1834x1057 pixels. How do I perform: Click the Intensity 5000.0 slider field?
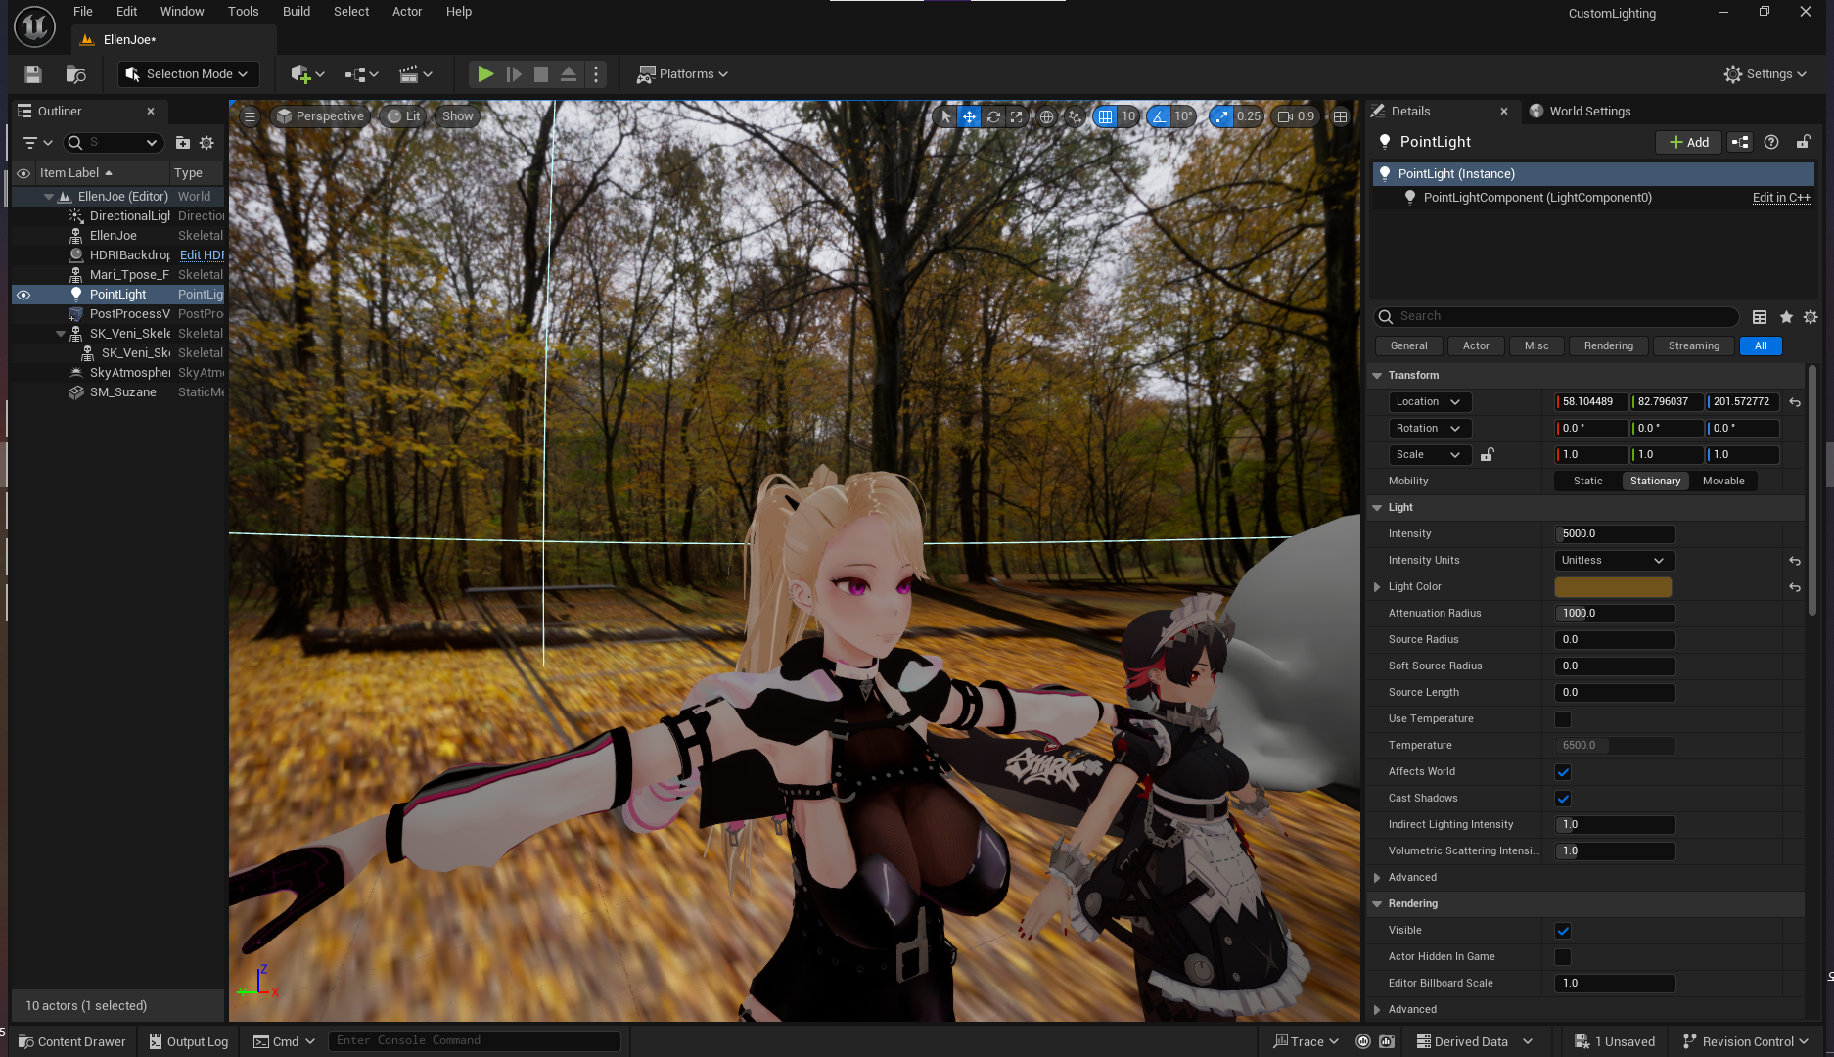coord(1615,534)
